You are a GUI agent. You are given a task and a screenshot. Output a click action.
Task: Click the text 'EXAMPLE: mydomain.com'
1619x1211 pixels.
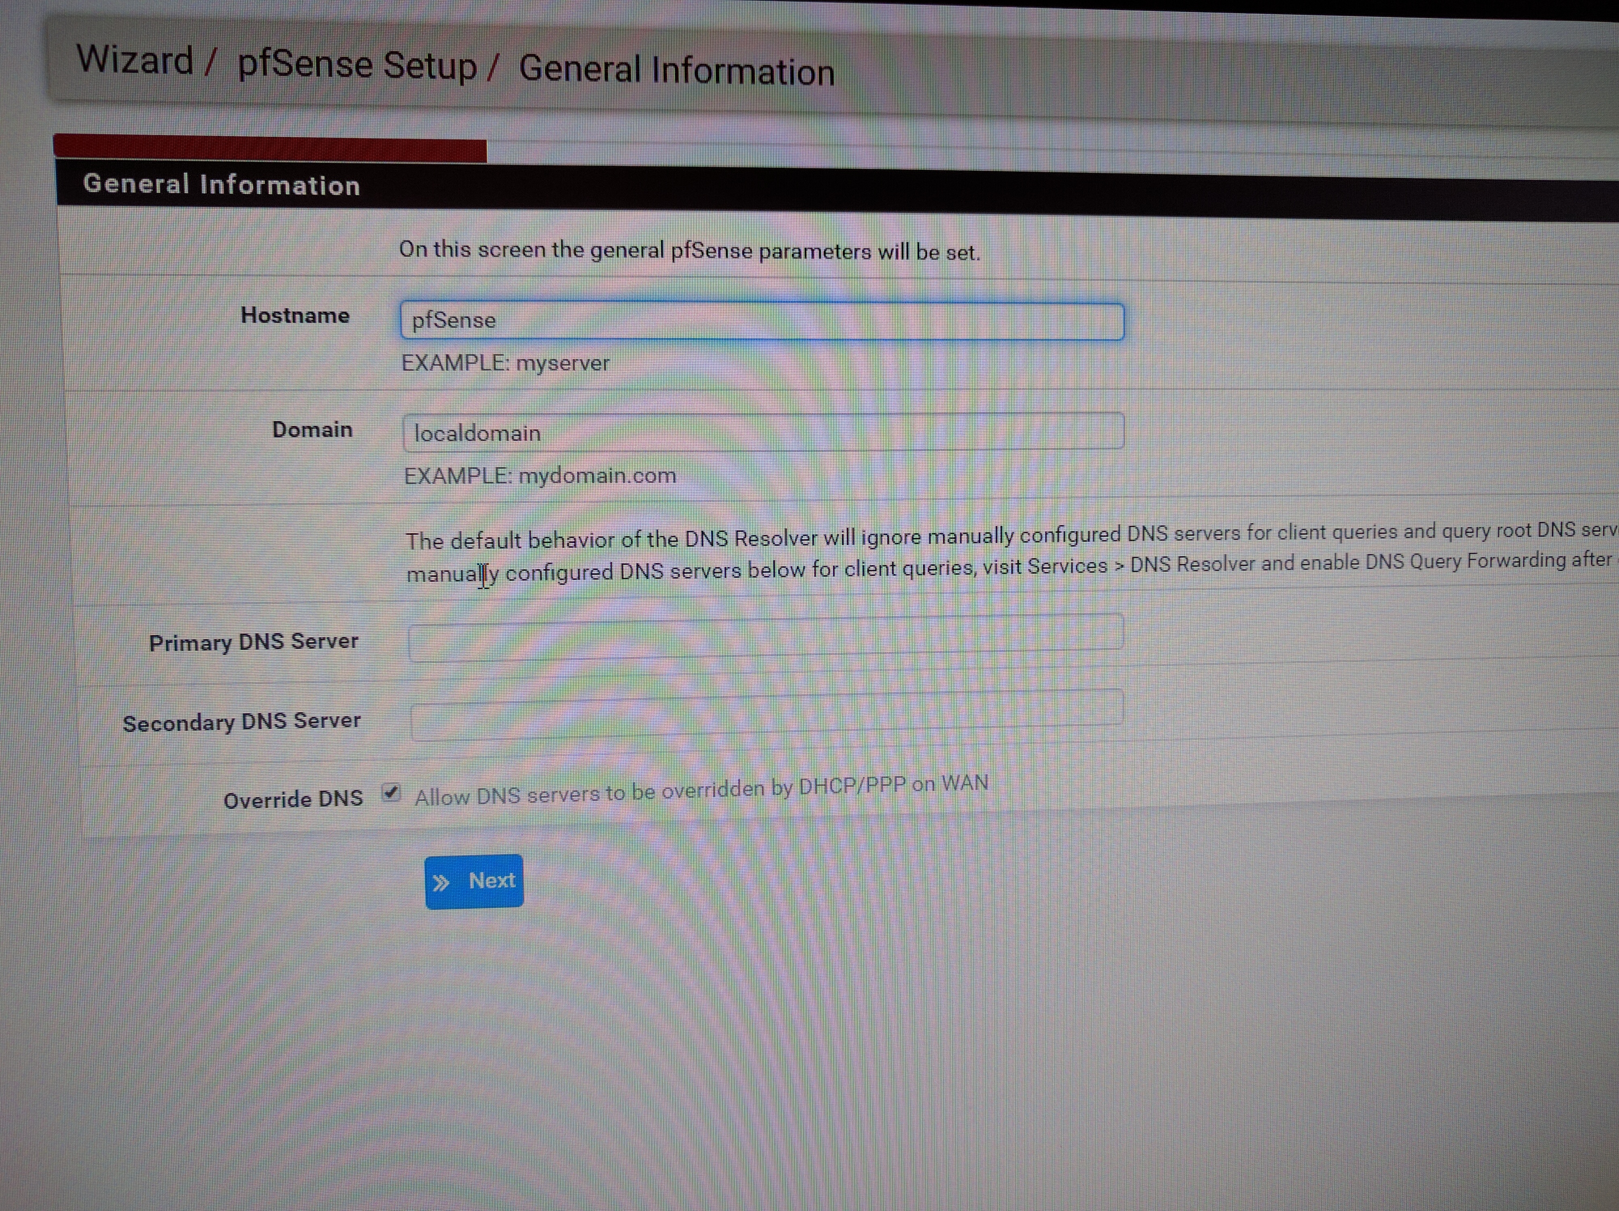[x=540, y=476]
